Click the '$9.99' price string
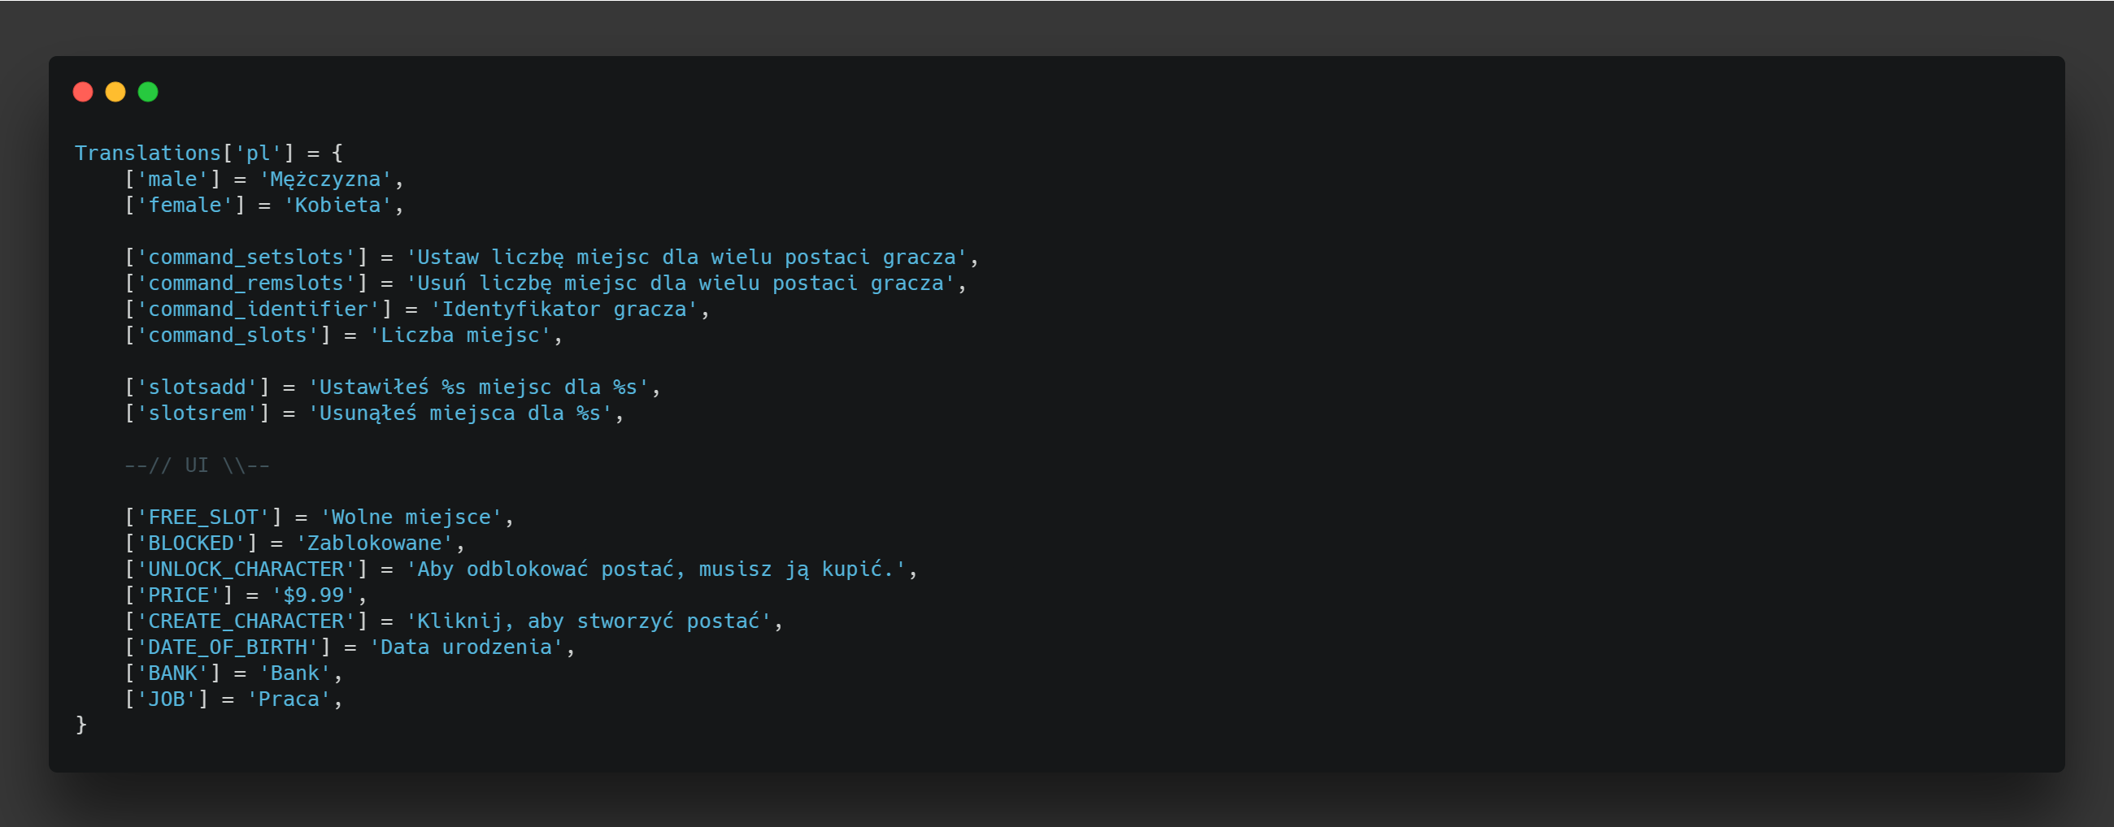This screenshot has height=827, width=2114. point(314,595)
